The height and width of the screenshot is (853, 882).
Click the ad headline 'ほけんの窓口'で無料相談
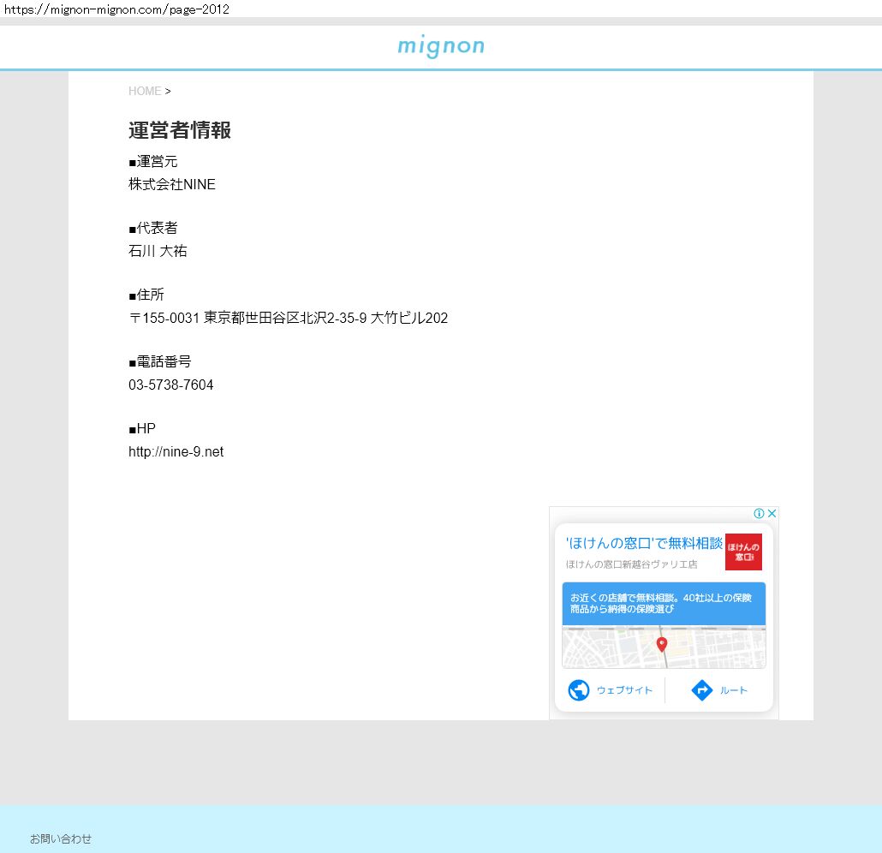click(x=644, y=543)
